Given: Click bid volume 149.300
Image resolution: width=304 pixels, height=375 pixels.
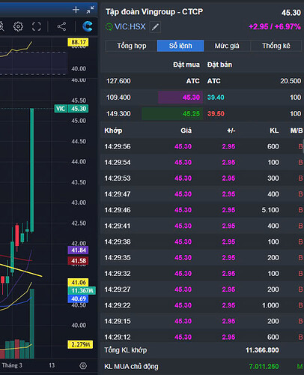Looking at the screenshot, I should 118,114.
